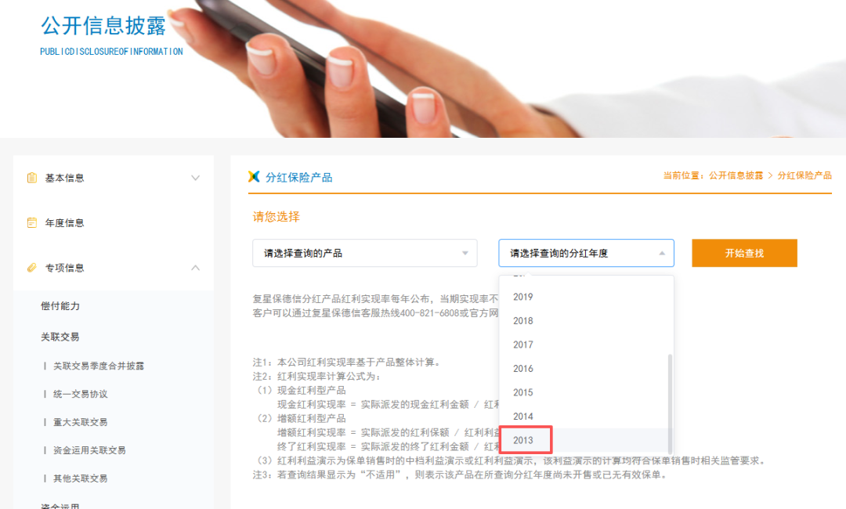This screenshot has width=846, height=509.
Task: Click the 年度信息 calendar icon
Action: (x=32, y=223)
